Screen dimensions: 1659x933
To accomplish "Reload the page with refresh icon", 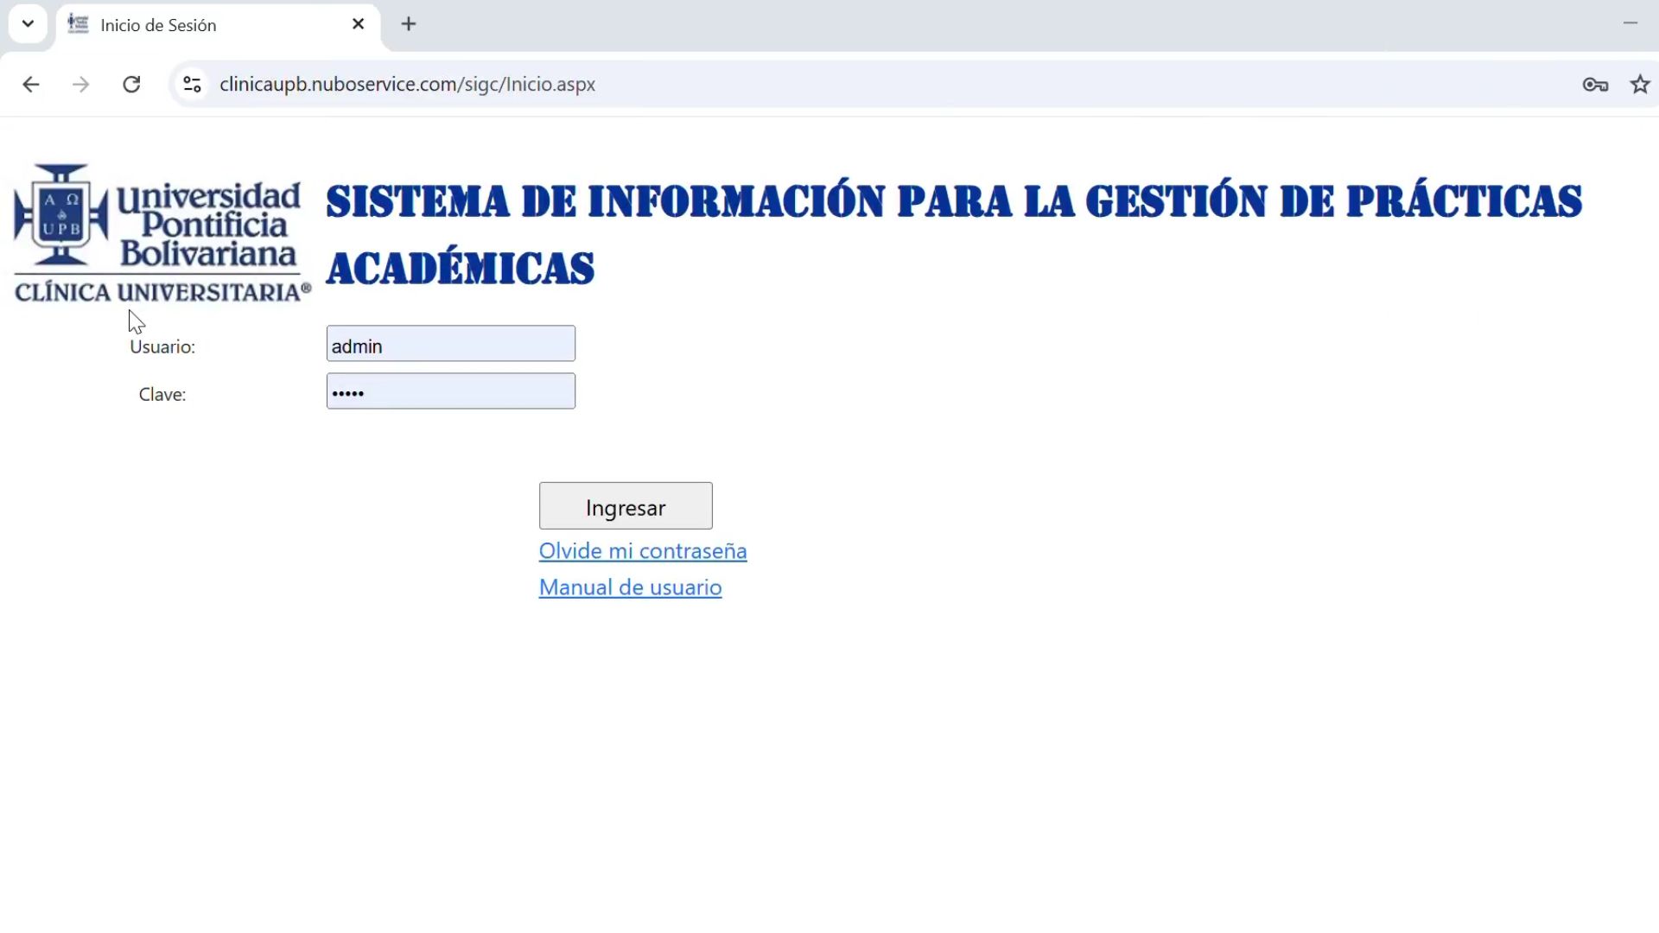I will pyautogui.click(x=131, y=85).
